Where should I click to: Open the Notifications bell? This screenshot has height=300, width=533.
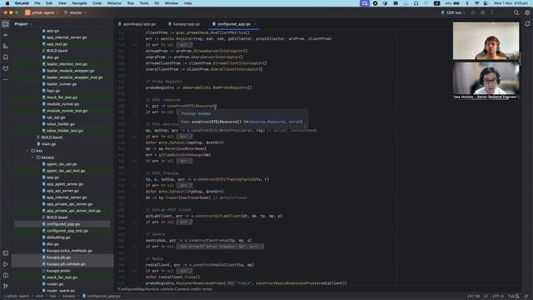527,24
